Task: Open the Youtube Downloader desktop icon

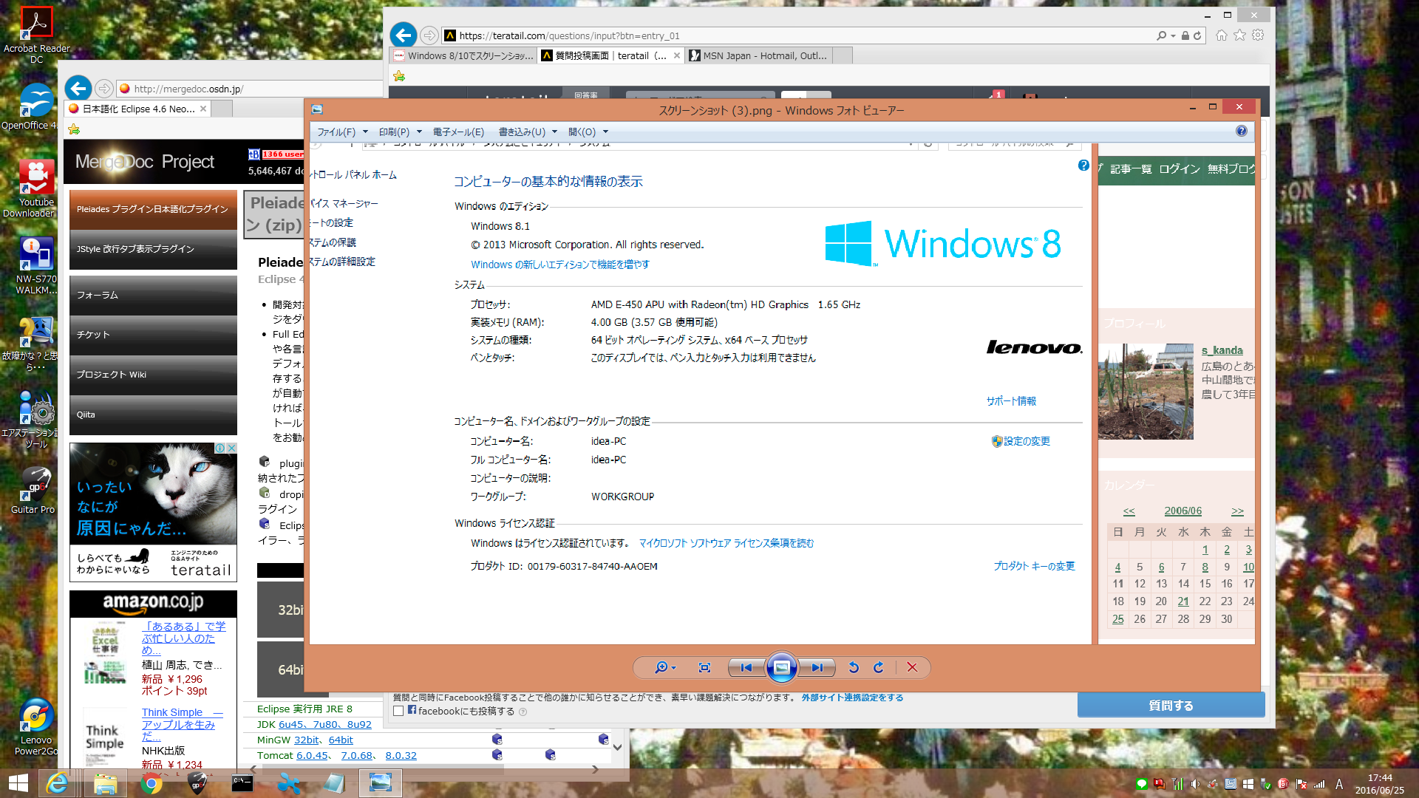Action: (36, 188)
